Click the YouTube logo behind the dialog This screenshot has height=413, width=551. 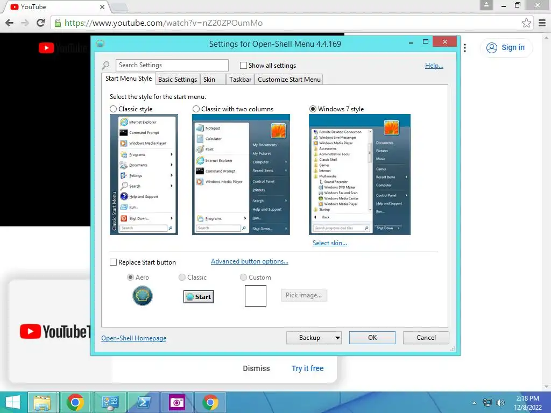tap(62, 48)
